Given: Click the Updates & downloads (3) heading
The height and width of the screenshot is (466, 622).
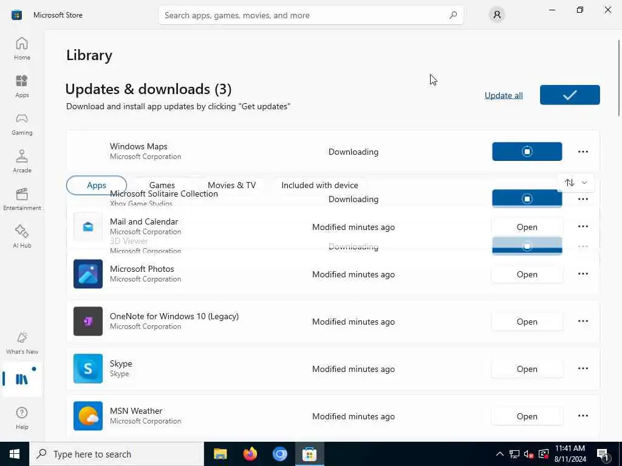Looking at the screenshot, I should click(148, 89).
